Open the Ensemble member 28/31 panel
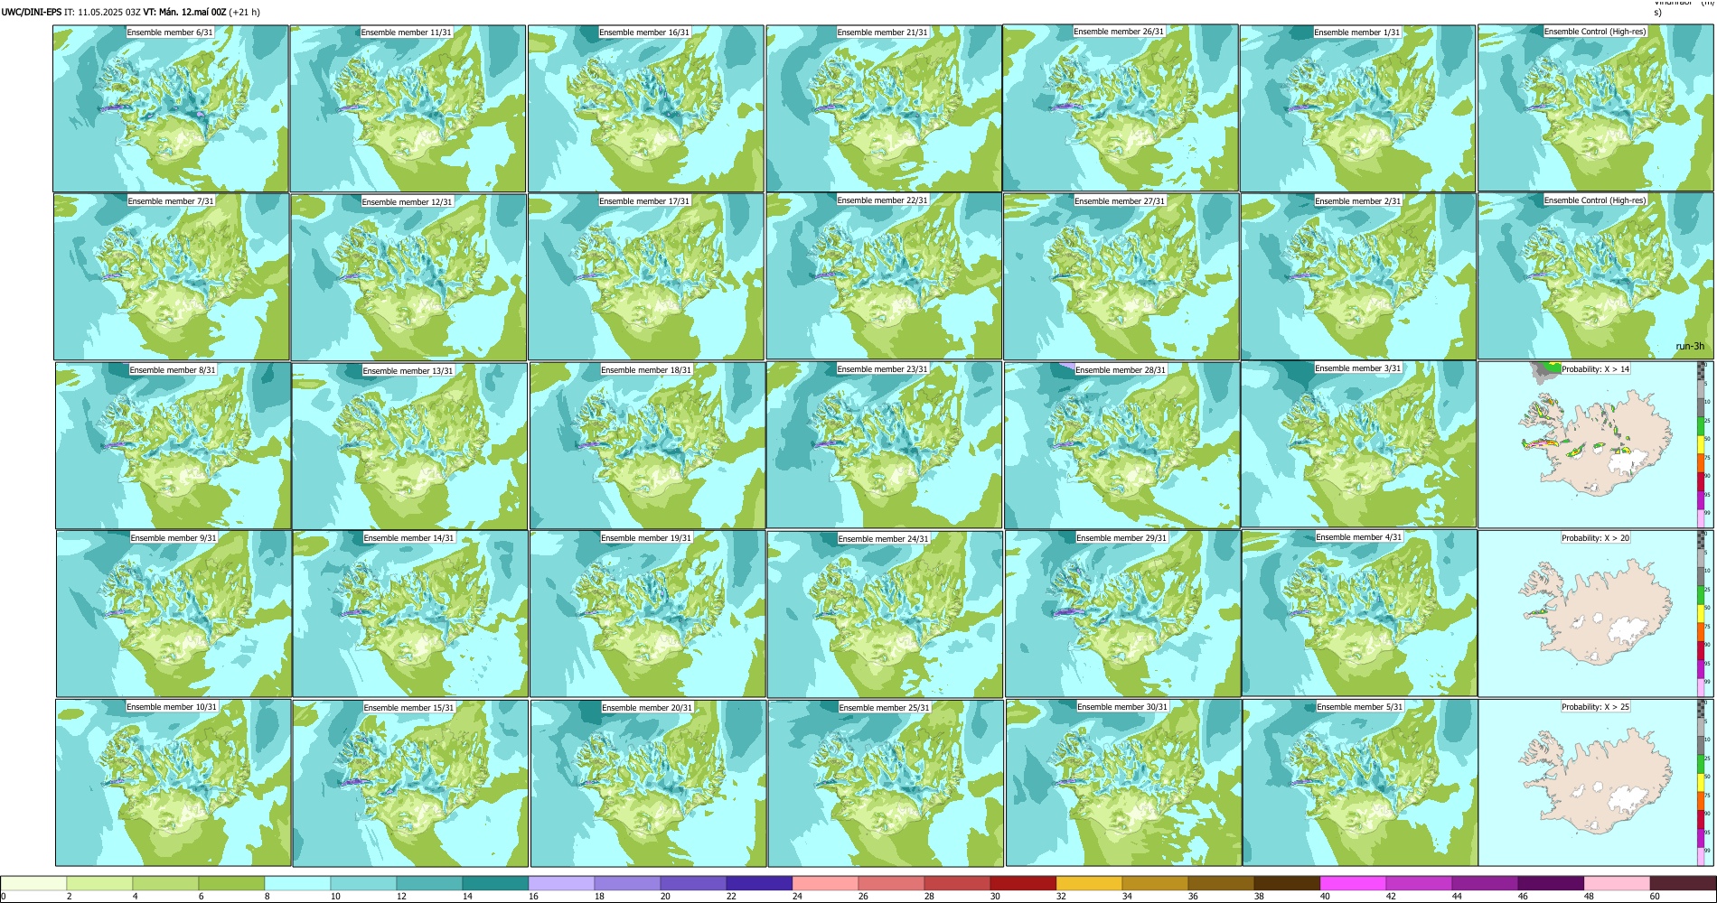Image resolution: width=1717 pixels, height=903 pixels. [x=1121, y=445]
